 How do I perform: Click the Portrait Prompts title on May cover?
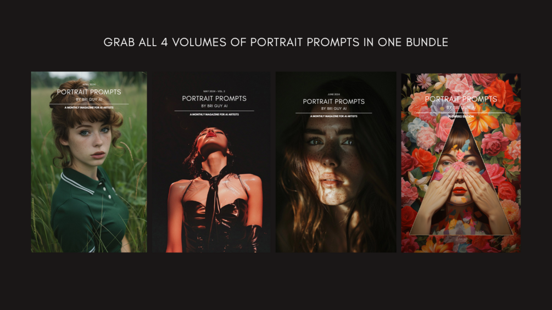tap(214, 99)
